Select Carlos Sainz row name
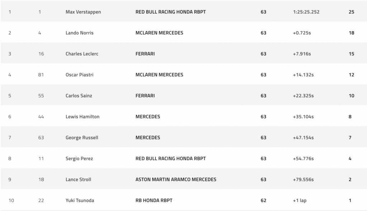Image resolution: width=367 pixels, height=211 pixels. [78, 96]
